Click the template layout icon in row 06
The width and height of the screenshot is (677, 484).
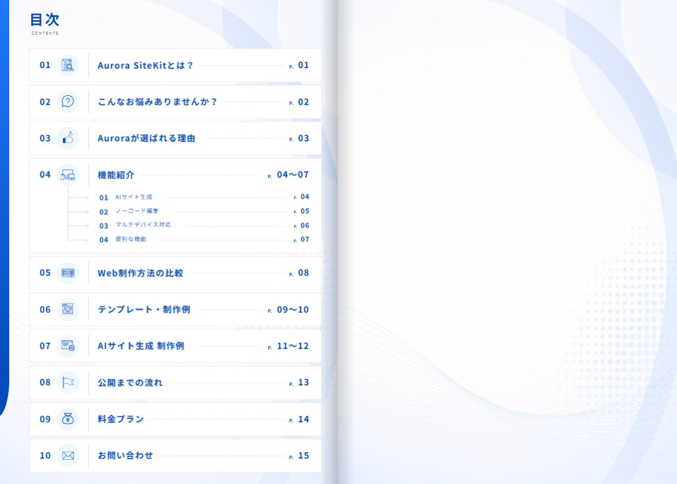(x=68, y=309)
